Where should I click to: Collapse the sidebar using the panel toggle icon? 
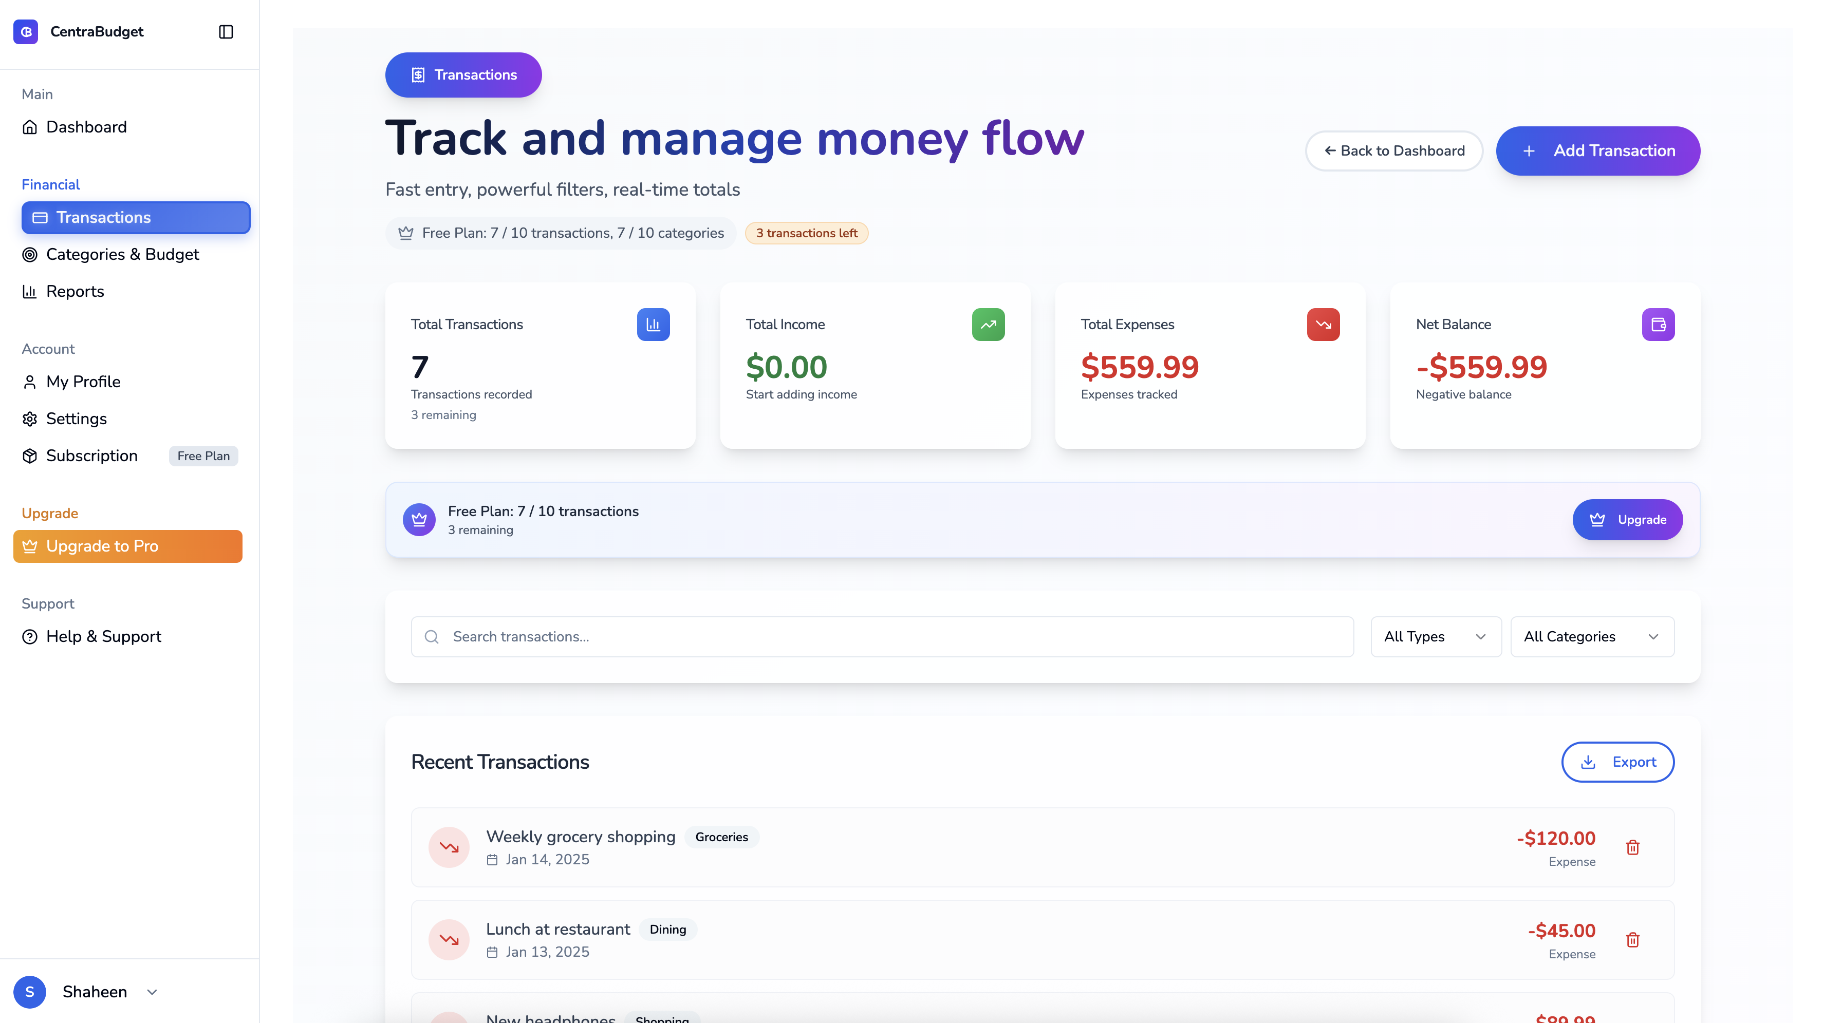click(x=226, y=32)
